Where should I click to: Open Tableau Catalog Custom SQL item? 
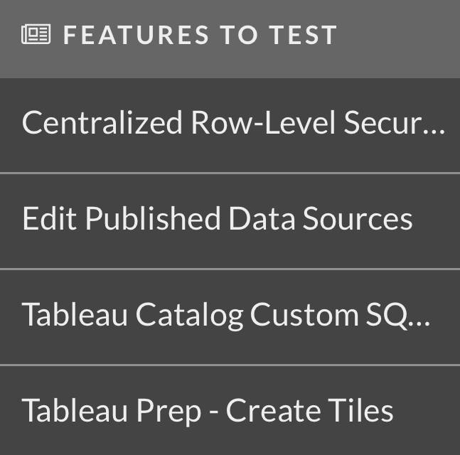(230, 317)
